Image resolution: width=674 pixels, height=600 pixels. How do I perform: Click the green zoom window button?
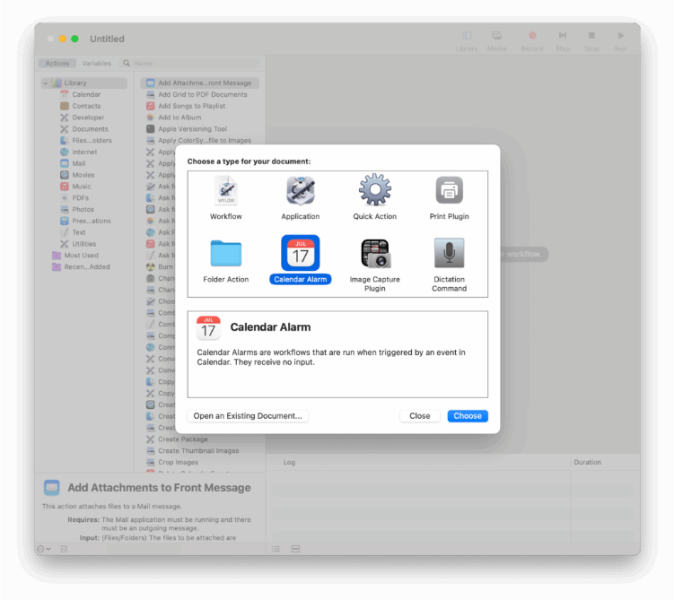[x=74, y=39]
